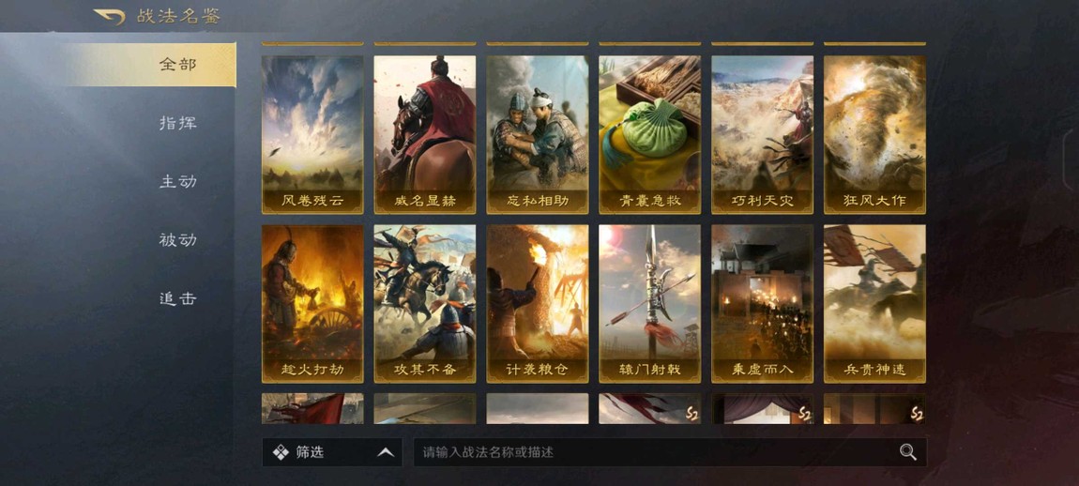Open the 风卷残云 tactic card
Image resolution: width=1079 pixels, height=486 pixels.
[x=312, y=135]
